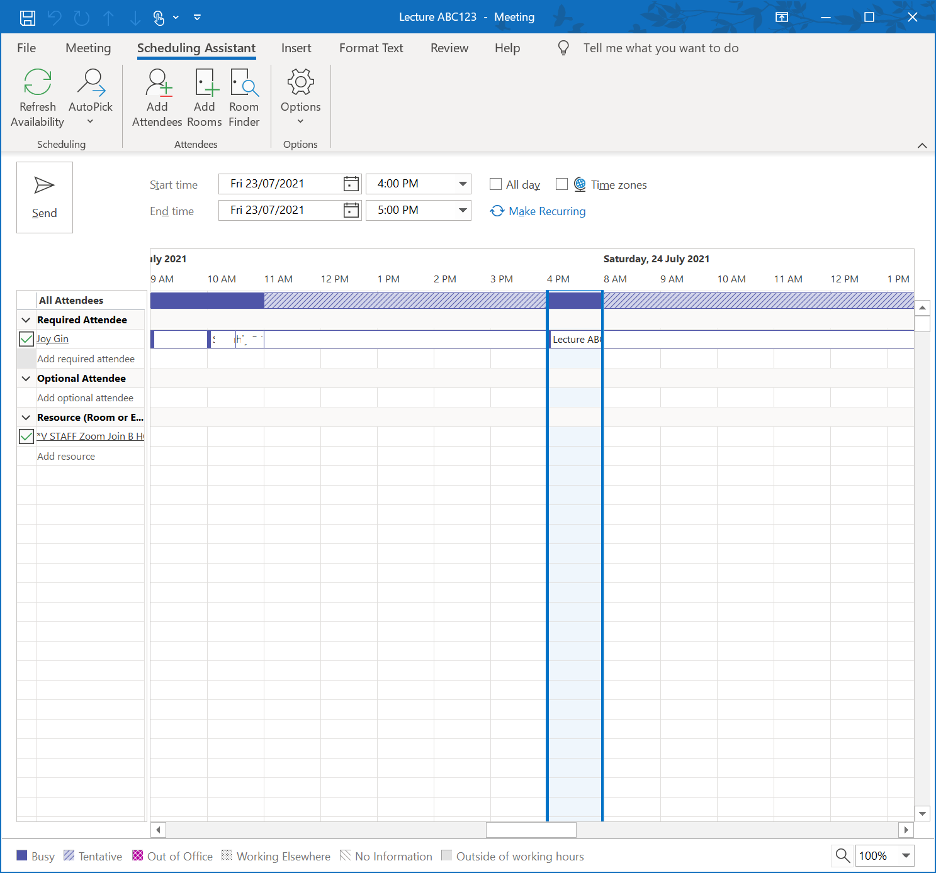This screenshot has width=936, height=873.
Task: Send the meeting invitation
Action: [x=45, y=197]
